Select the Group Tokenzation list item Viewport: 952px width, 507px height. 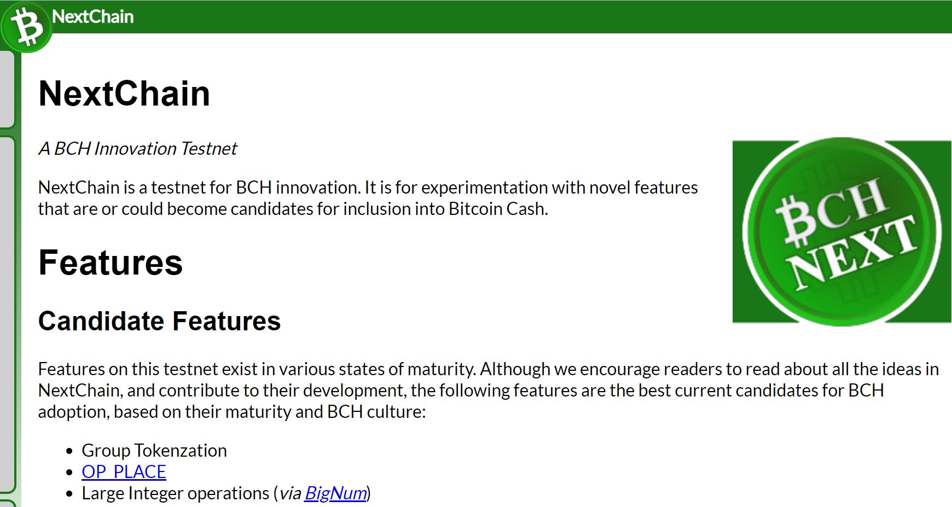click(154, 450)
